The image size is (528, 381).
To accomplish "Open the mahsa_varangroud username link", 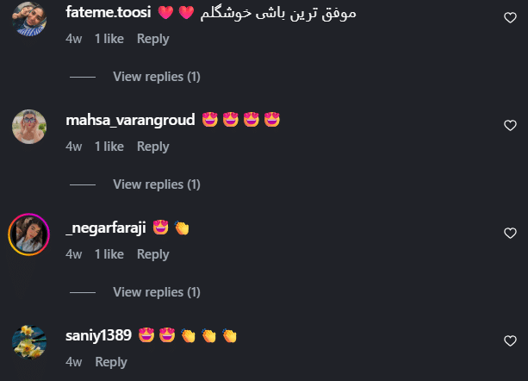I will tap(130, 121).
